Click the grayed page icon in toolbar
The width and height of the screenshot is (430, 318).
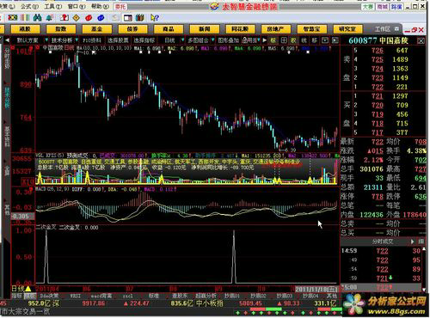(115, 18)
